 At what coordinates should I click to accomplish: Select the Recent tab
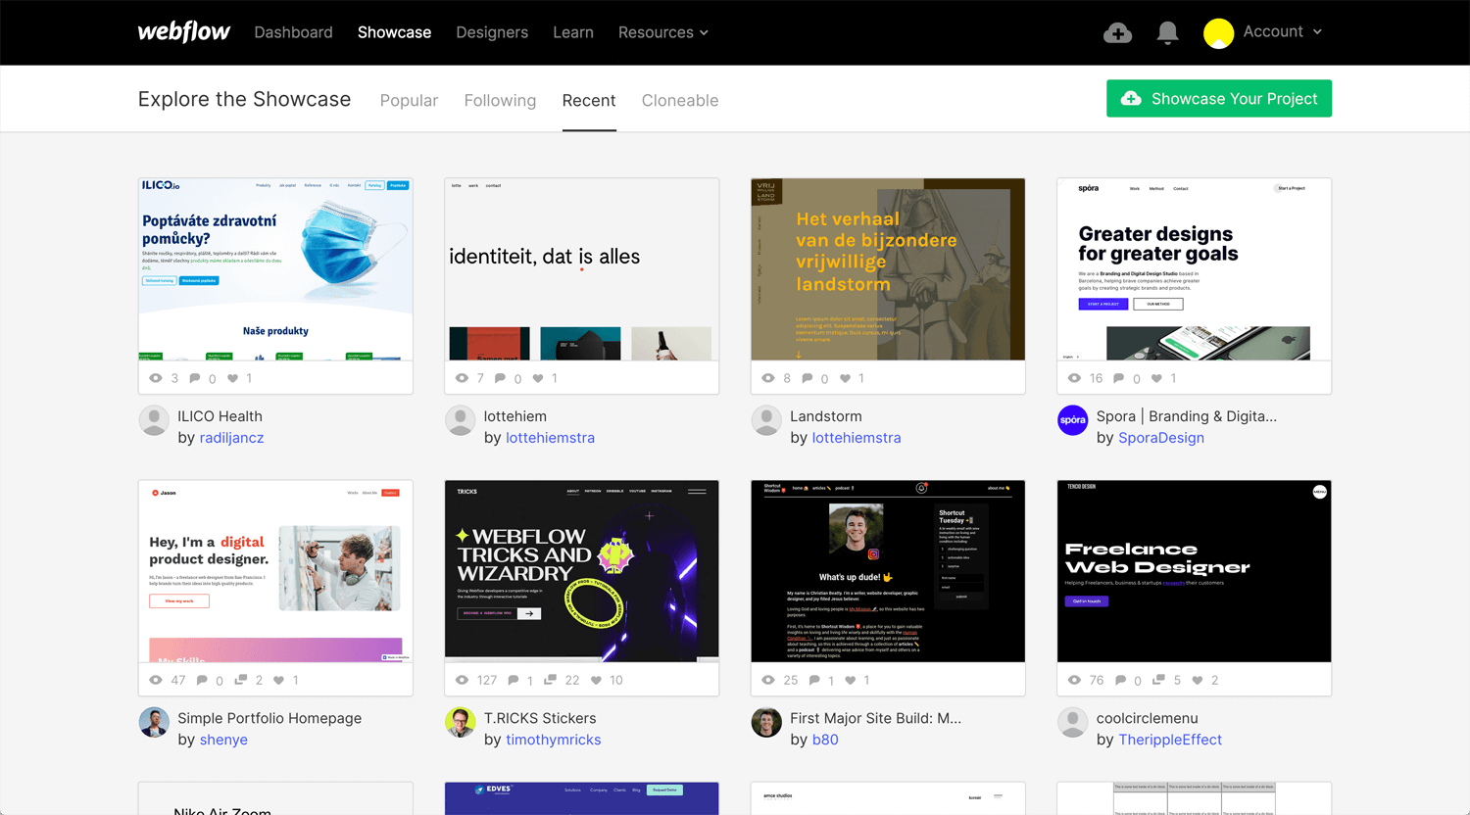point(589,100)
